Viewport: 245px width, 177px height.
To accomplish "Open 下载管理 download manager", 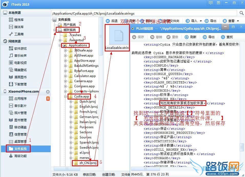I will (18, 84).
